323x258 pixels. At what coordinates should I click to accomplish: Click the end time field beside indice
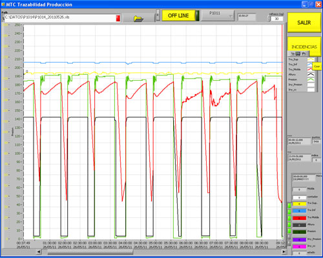click(x=299, y=158)
